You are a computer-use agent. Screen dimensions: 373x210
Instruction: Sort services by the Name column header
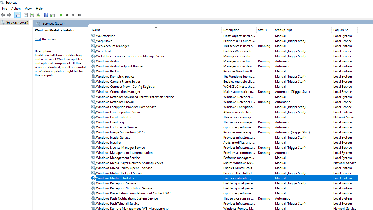[x=96, y=30]
